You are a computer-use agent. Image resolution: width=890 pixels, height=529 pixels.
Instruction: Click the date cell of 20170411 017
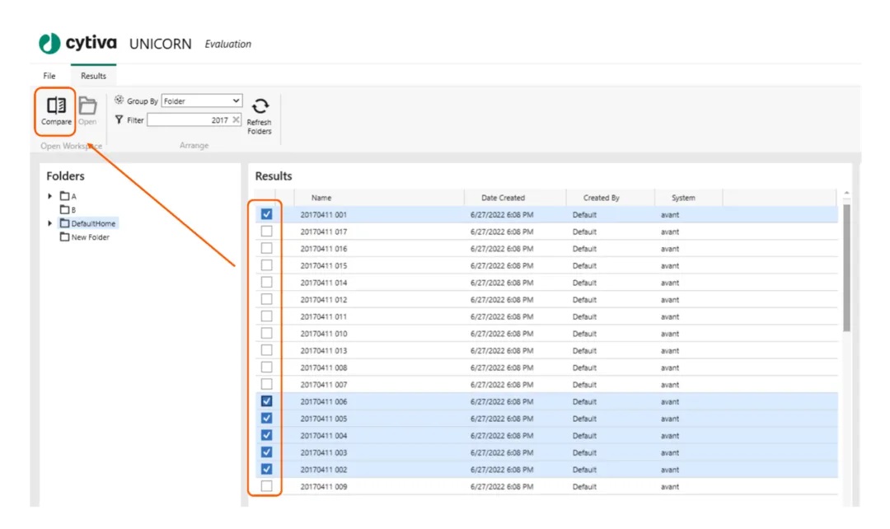coord(502,232)
